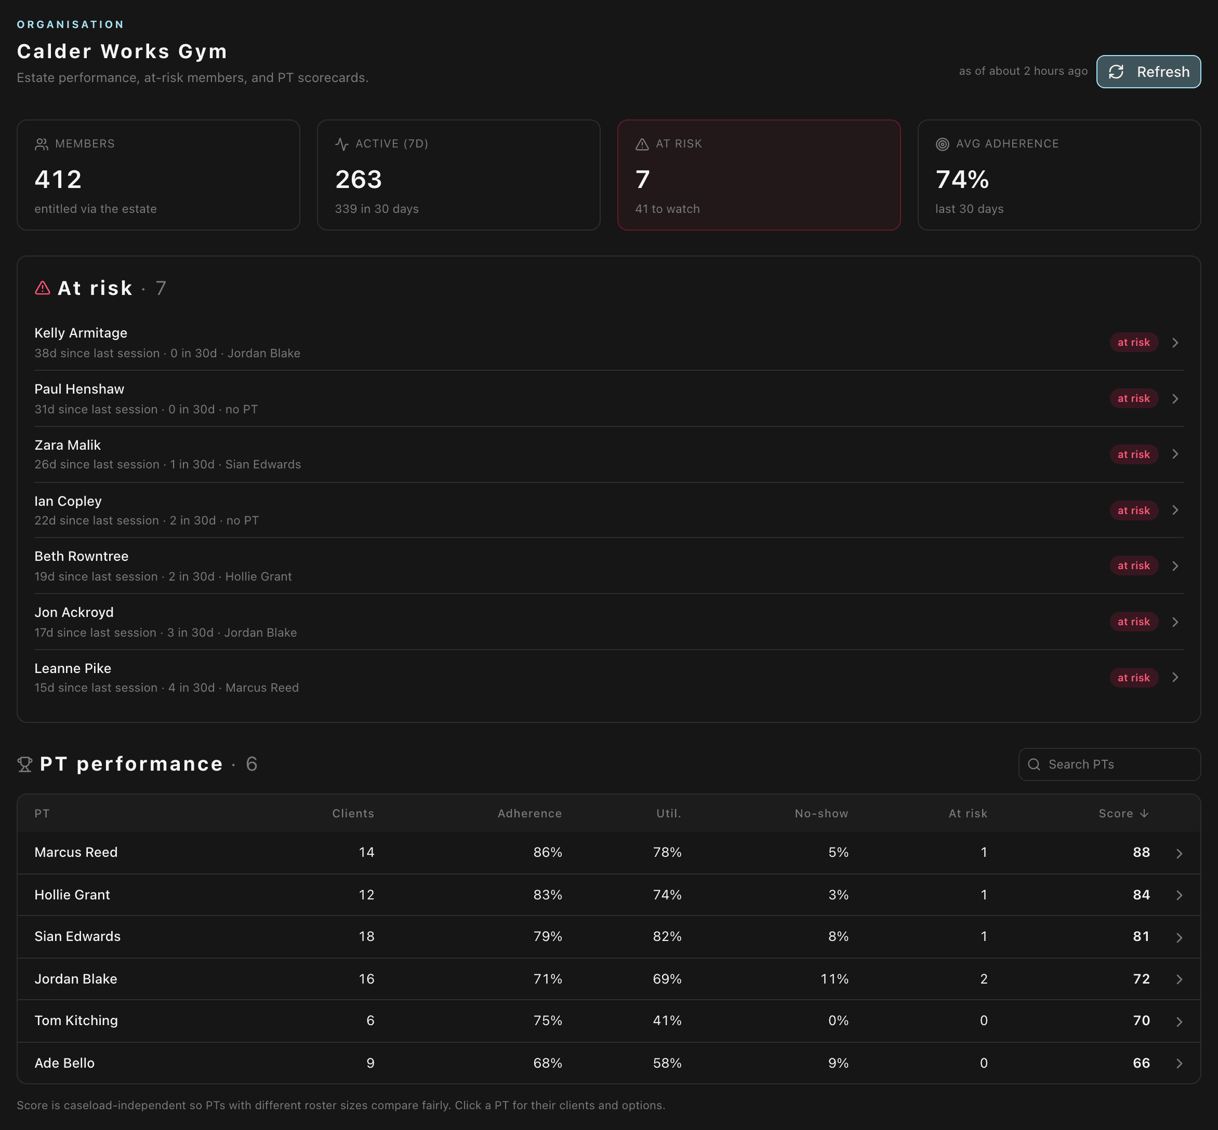
Task: Open Zara Malik's row chevron
Action: [x=1175, y=454]
